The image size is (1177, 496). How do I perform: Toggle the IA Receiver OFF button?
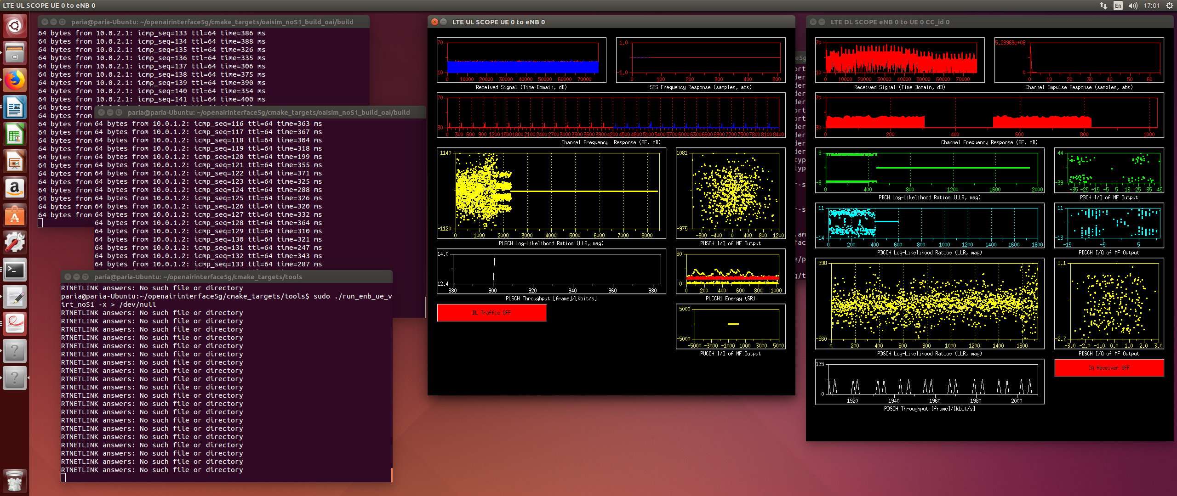click(1108, 368)
